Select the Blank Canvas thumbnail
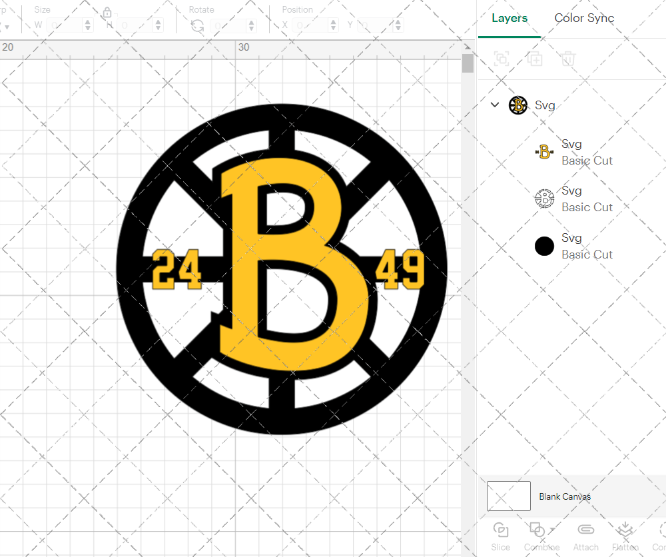Screen dimensions: 666x557 pos(508,496)
